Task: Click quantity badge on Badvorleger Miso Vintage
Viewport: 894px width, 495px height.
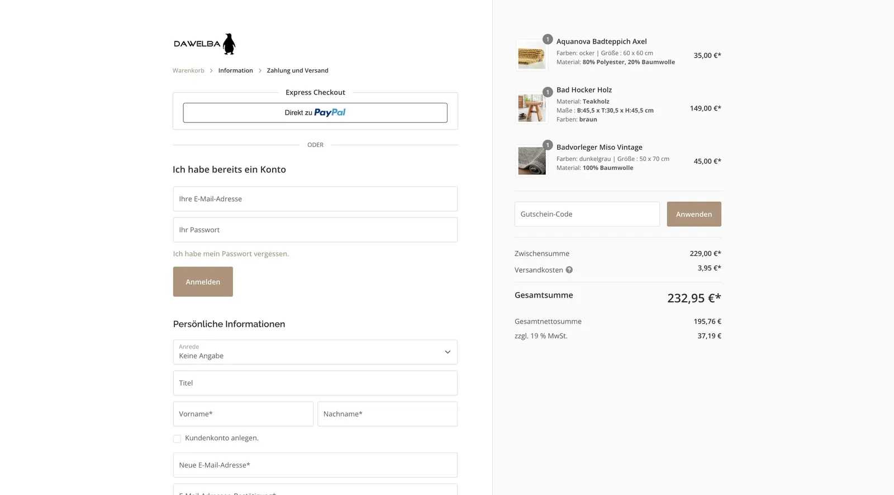Action: click(548, 145)
